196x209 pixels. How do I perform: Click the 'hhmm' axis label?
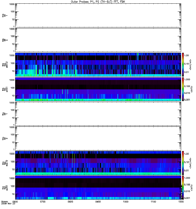click(x=4, y=202)
